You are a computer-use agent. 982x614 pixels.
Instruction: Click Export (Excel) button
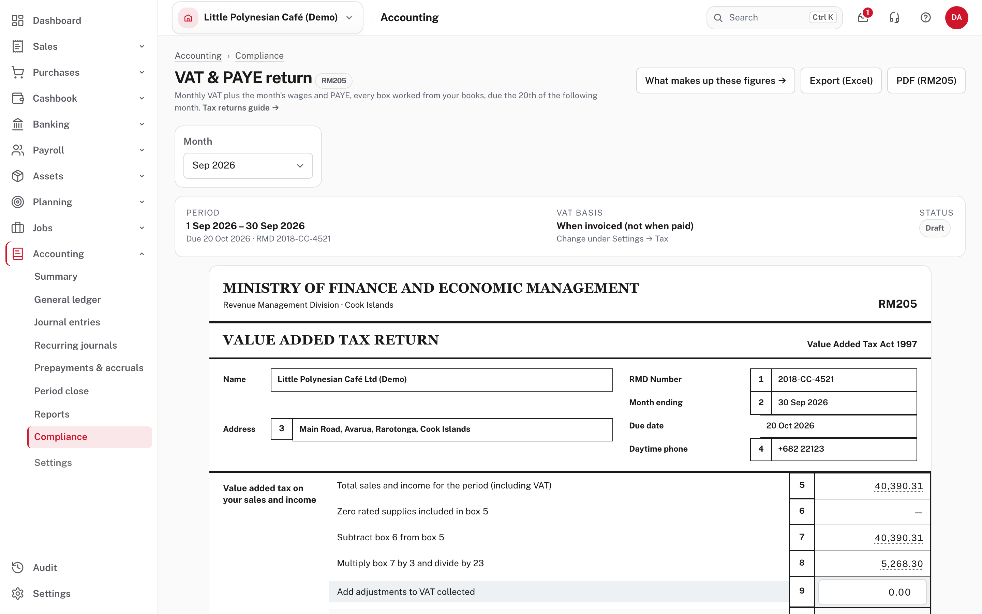[841, 81]
